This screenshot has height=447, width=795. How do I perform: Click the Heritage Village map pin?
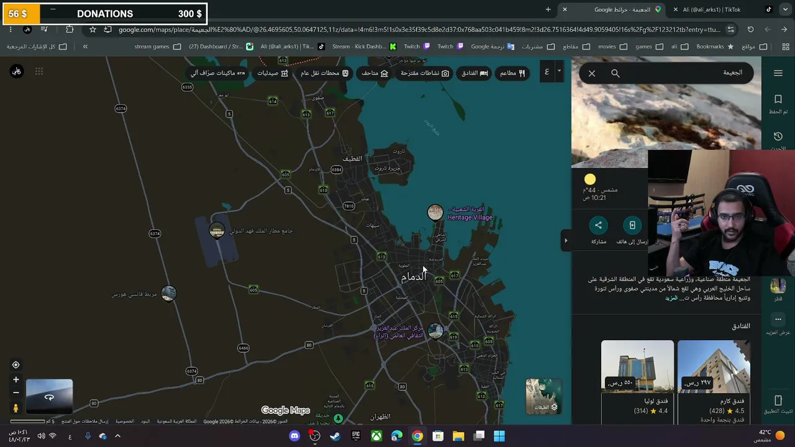tap(435, 213)
